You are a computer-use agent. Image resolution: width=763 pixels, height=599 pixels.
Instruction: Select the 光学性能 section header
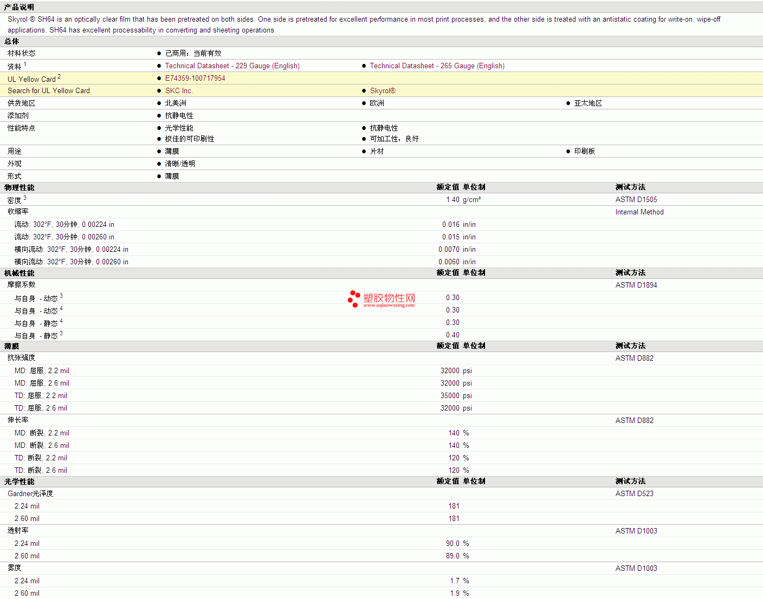19,481
